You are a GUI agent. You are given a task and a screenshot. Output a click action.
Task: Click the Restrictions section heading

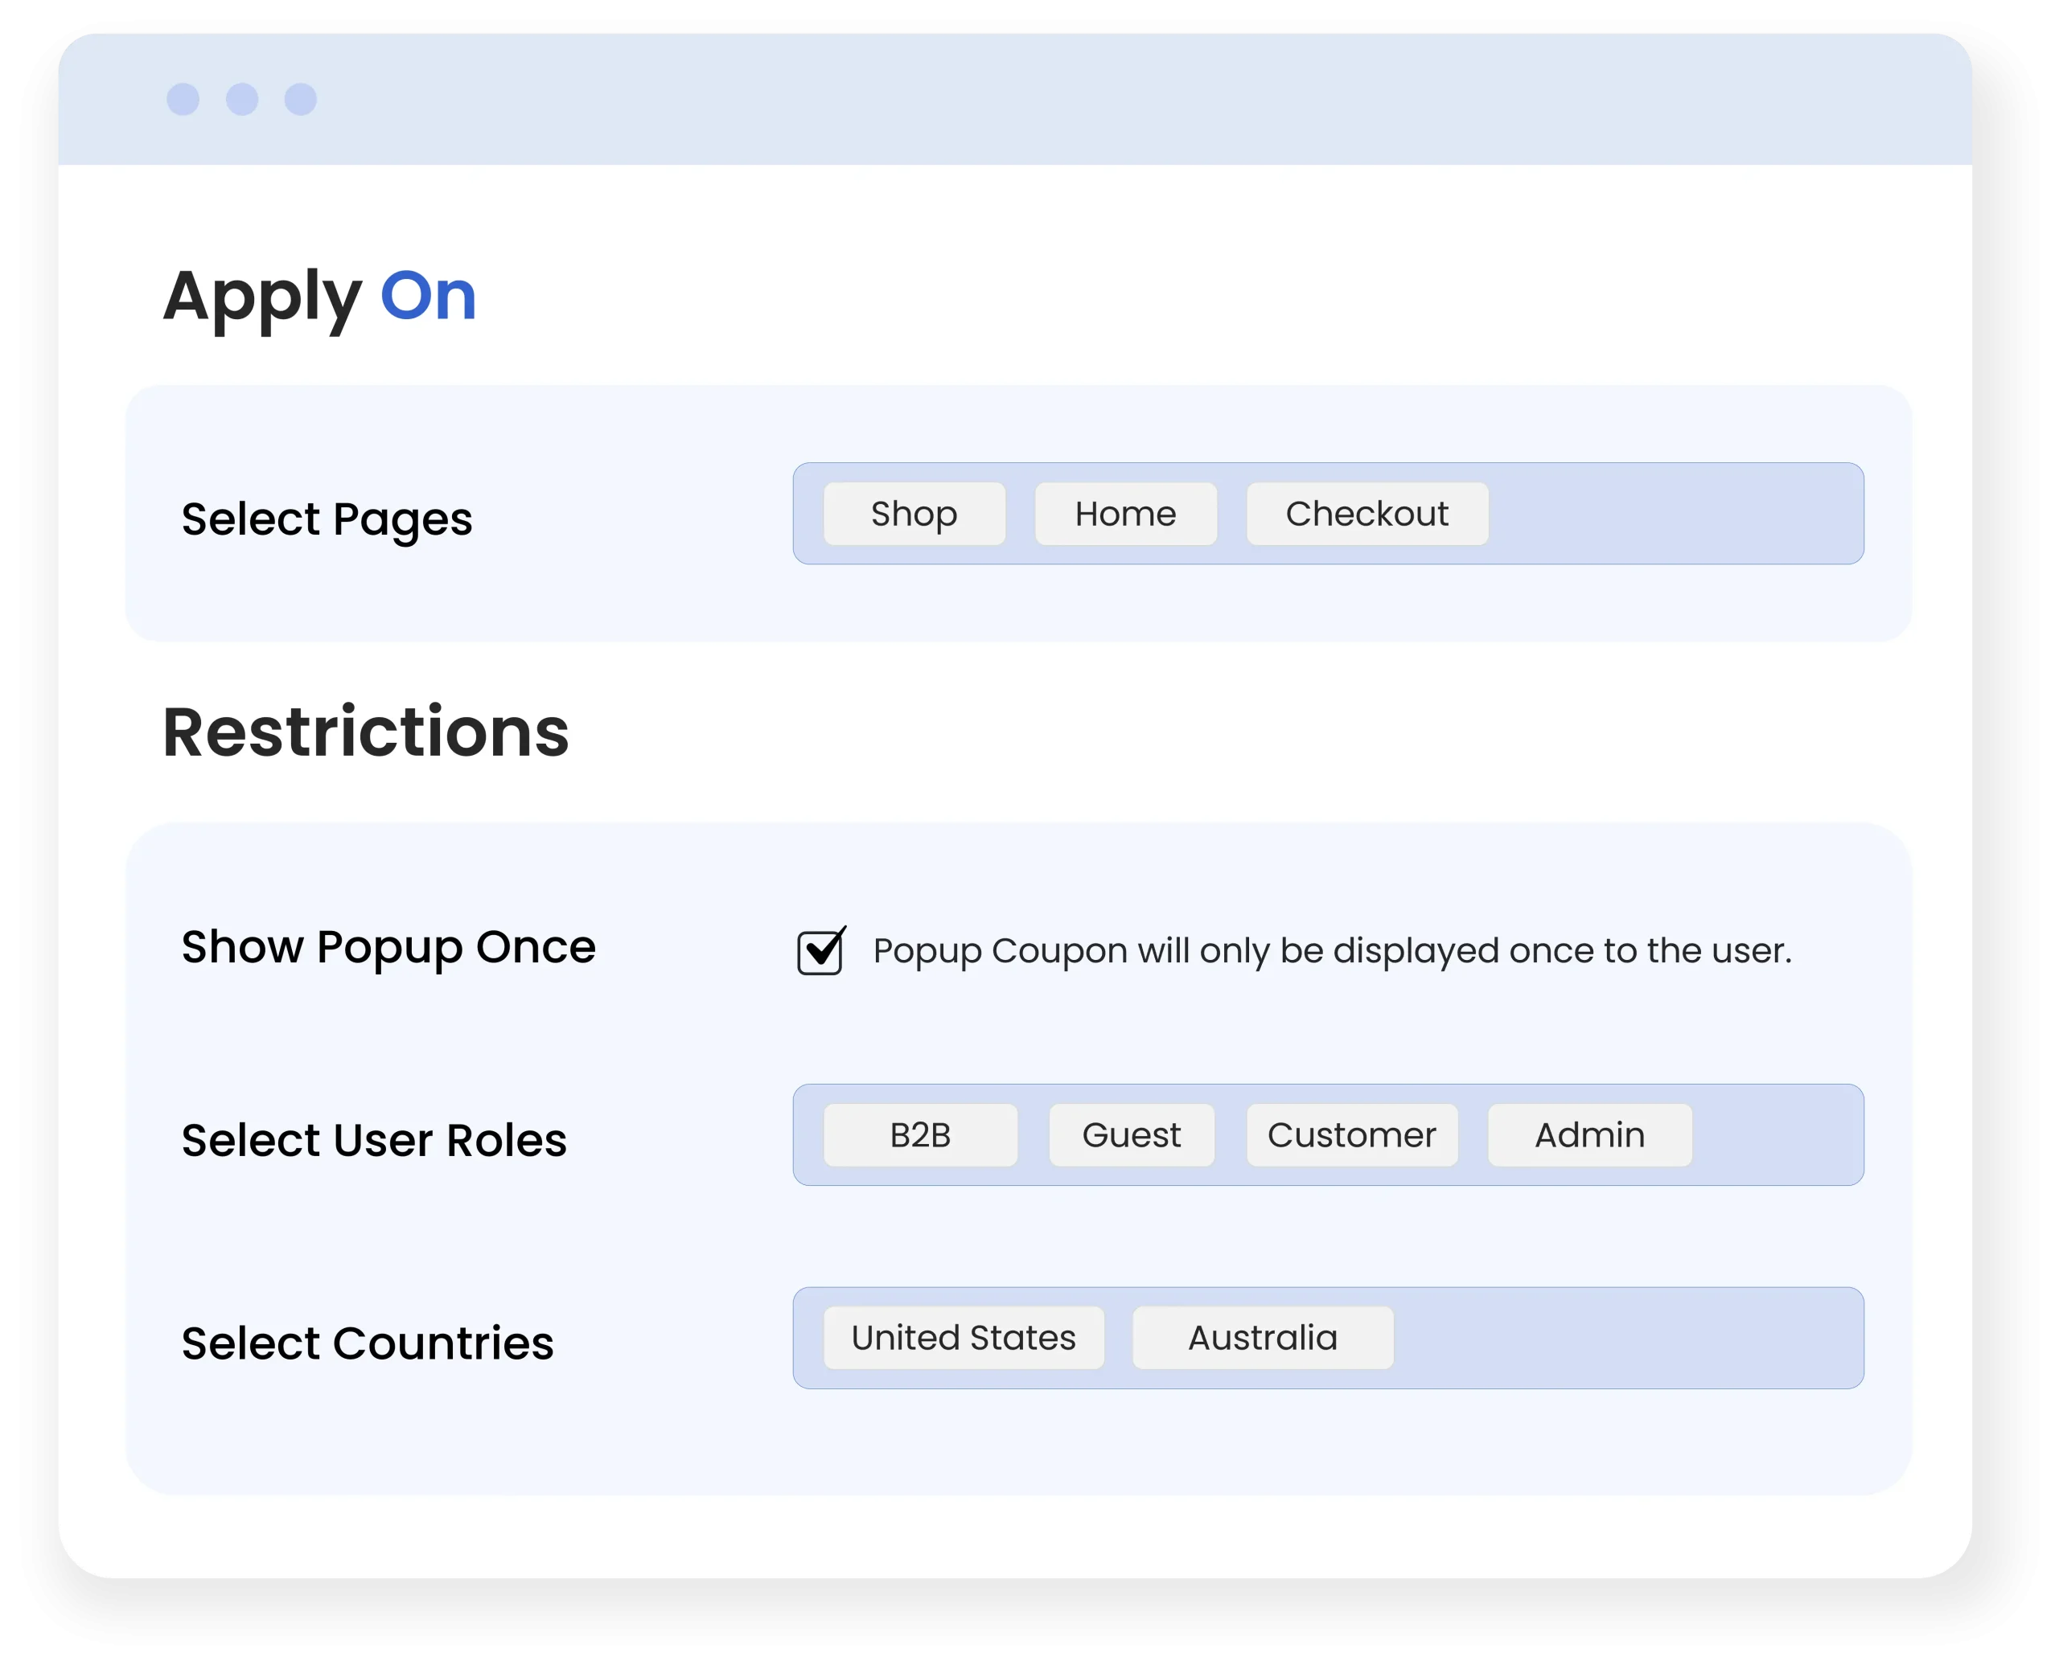tap(366, 732)
